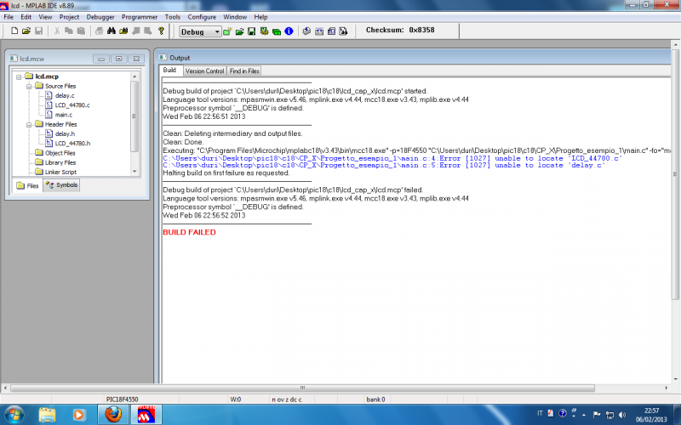Switch to the Files tab
The height and width of the screenshot is (425, 681).
click(28, 185)
